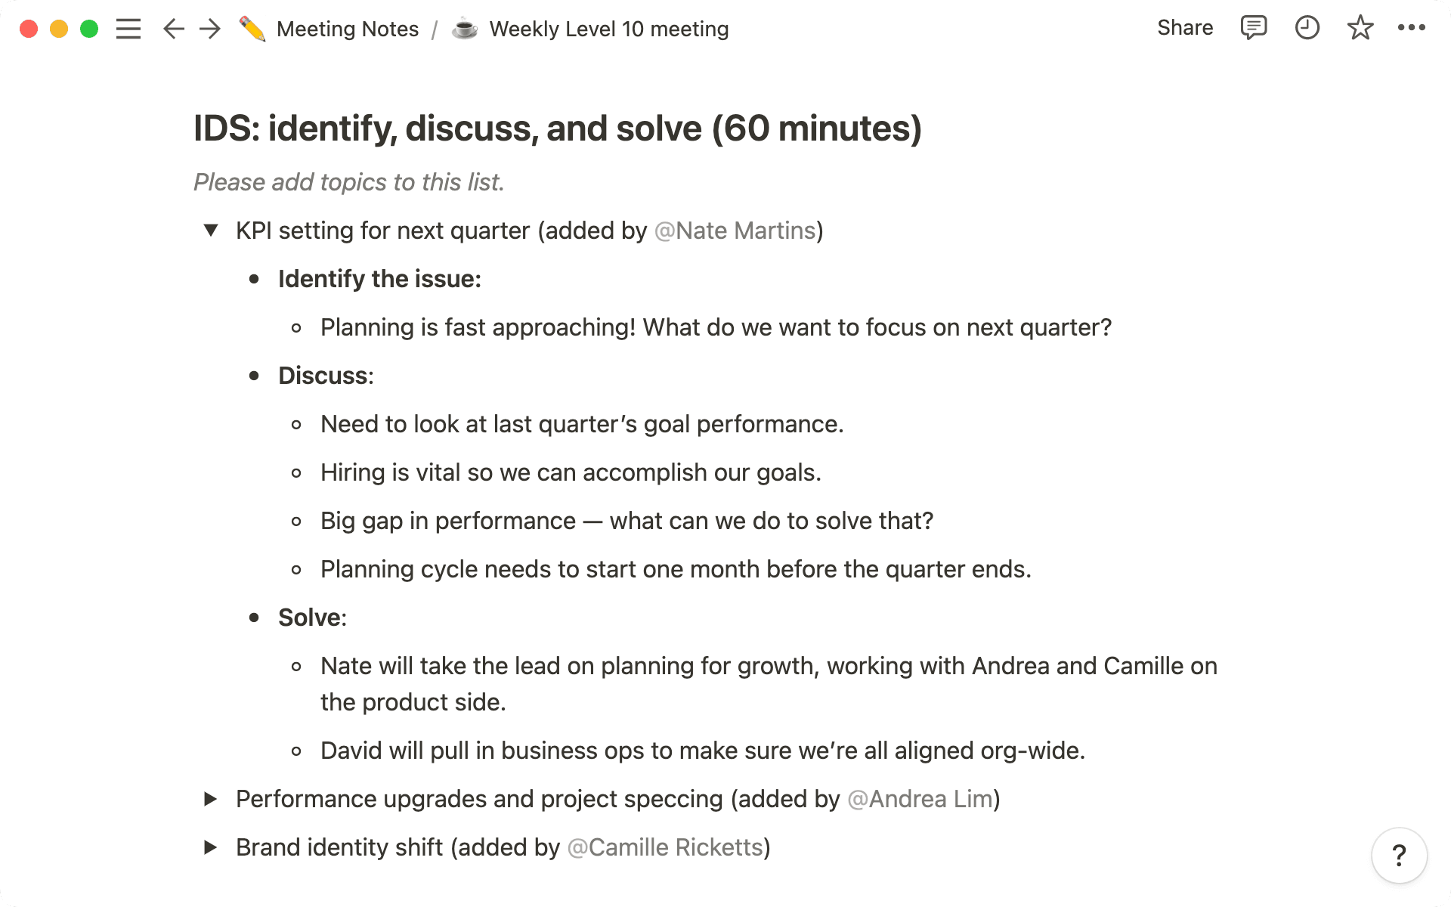Expand the Brand identity shift toggle
The width and height of the screenshot is (1451, 907).
209,847
